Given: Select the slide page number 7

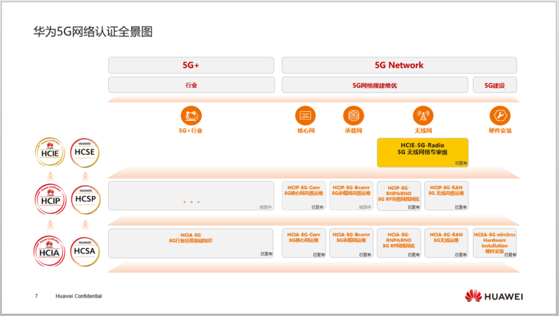Looking at the screenshot, I should (36, 296).
